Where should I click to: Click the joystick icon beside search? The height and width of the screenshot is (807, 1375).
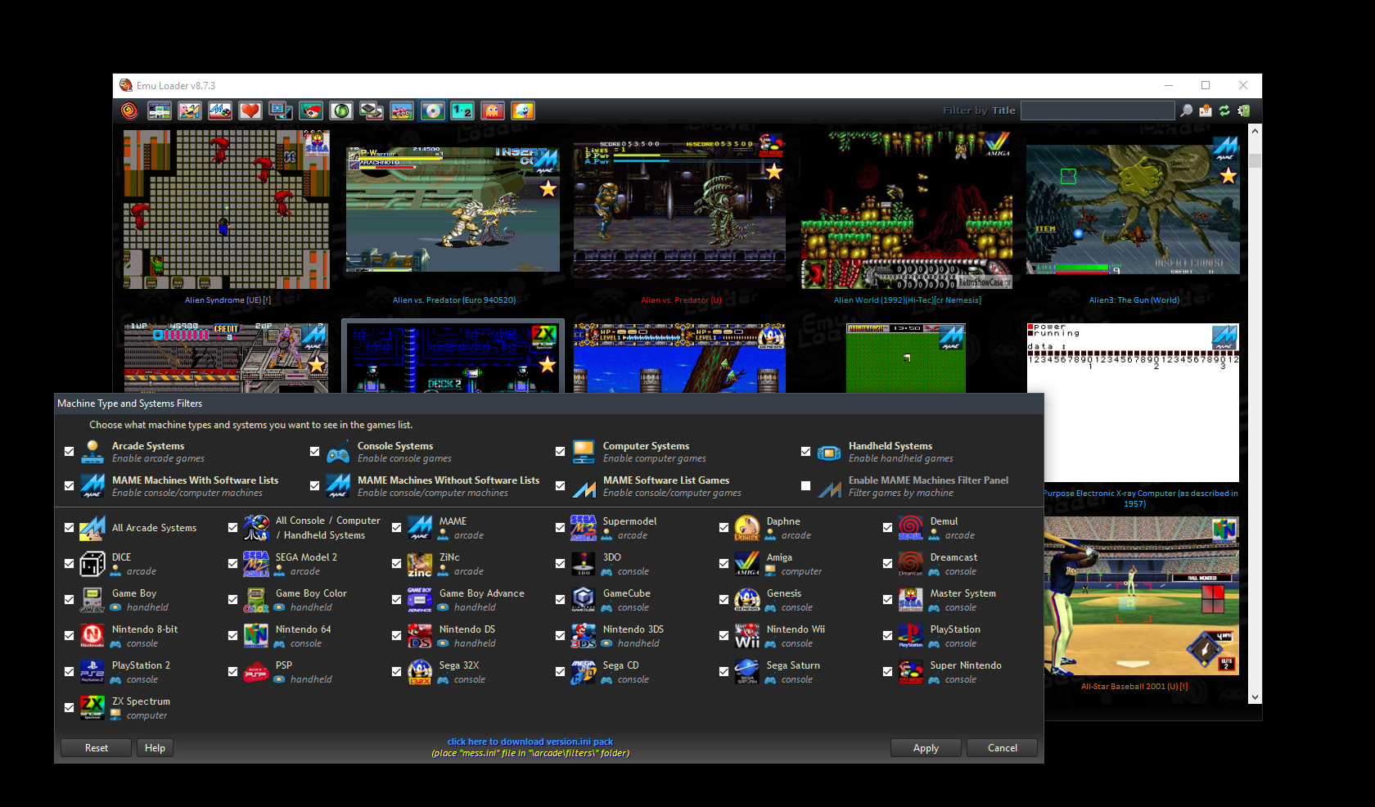tap(1206, 110)
